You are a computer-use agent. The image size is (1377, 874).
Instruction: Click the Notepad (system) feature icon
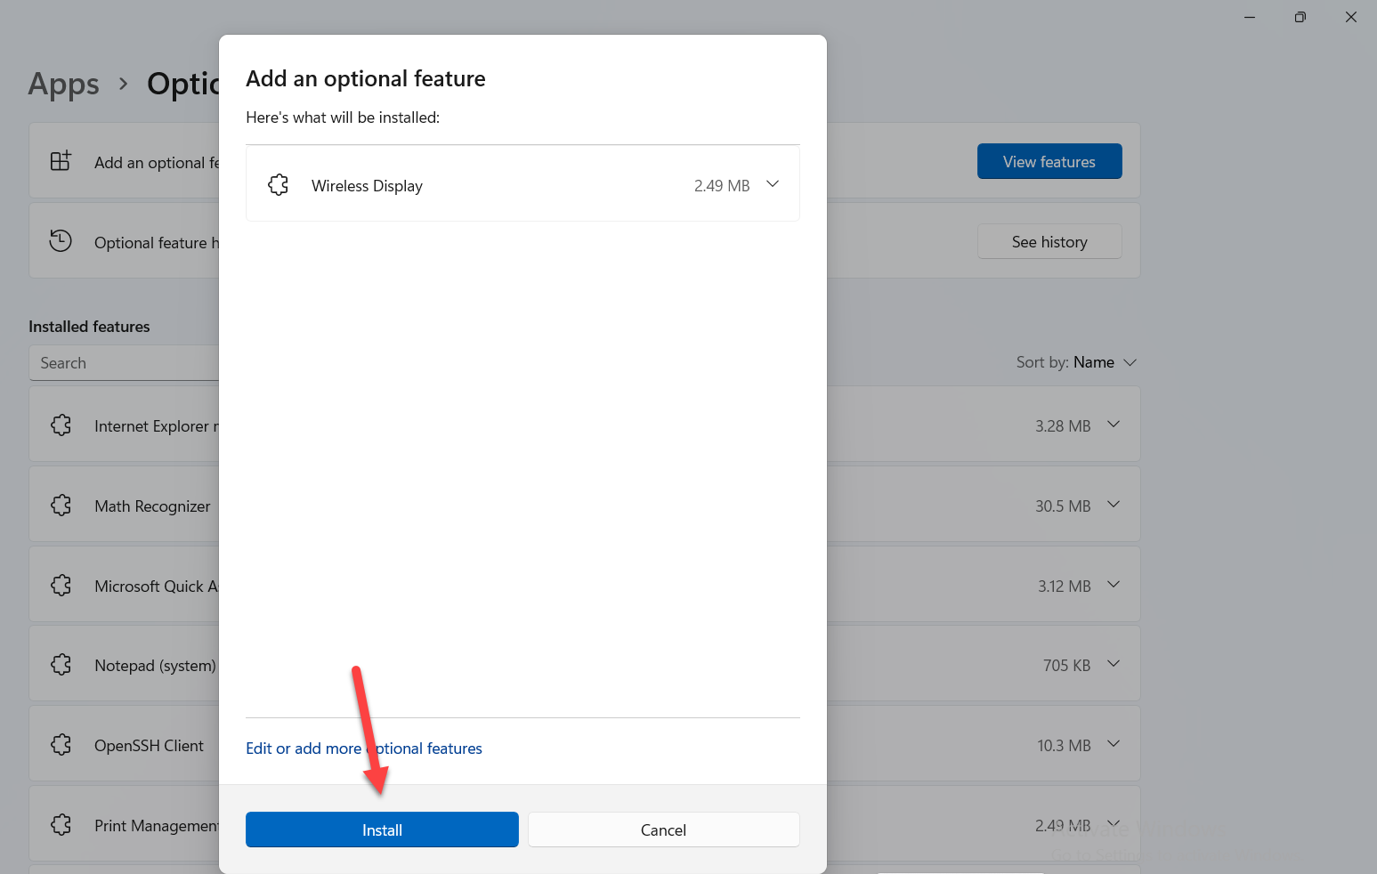pos(61,665)
